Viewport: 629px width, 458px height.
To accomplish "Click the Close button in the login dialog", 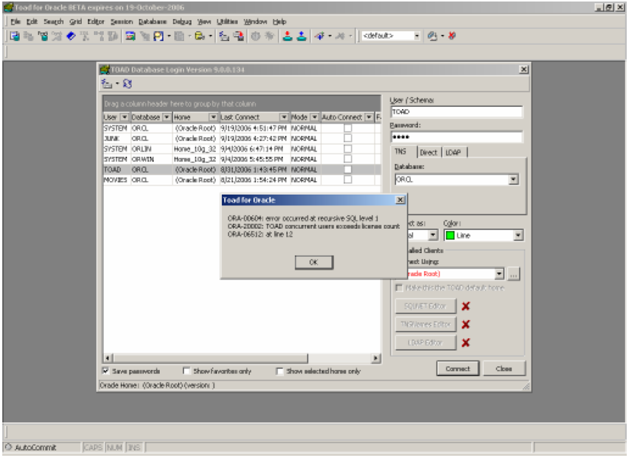I will click(x=504, y=369).
